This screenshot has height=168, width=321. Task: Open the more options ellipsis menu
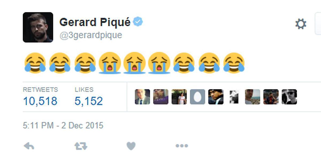coord(182,146)
